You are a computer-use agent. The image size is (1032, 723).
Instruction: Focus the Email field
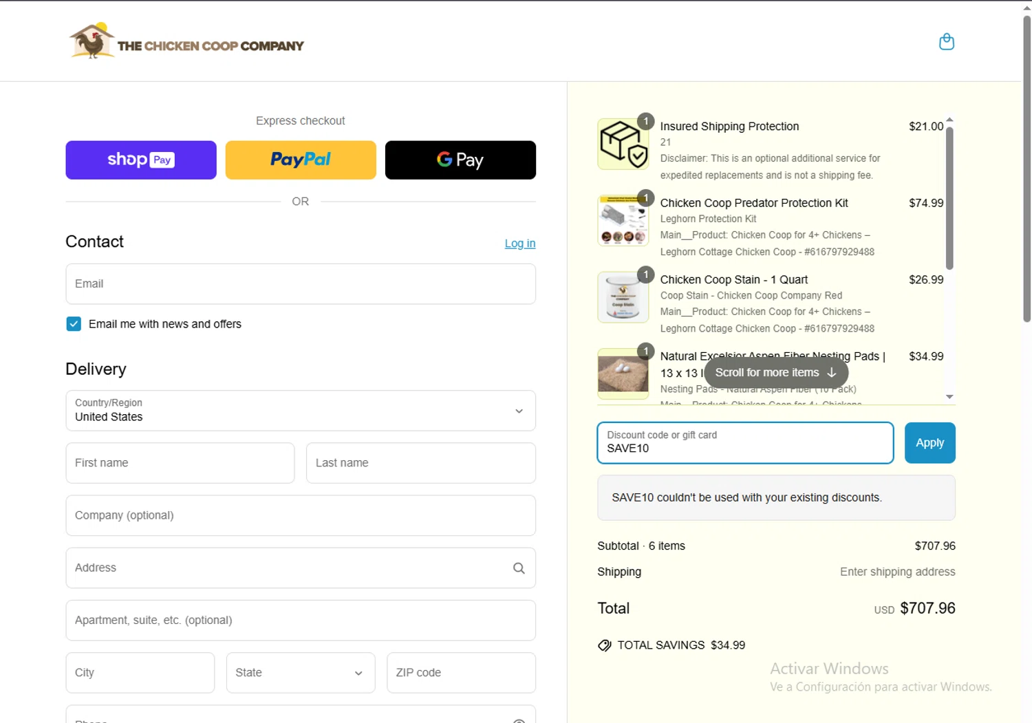(301, 284)
